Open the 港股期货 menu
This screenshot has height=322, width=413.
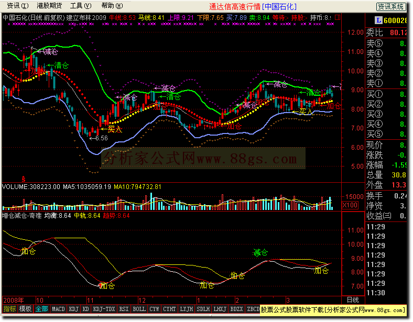[x=49, y=6]
